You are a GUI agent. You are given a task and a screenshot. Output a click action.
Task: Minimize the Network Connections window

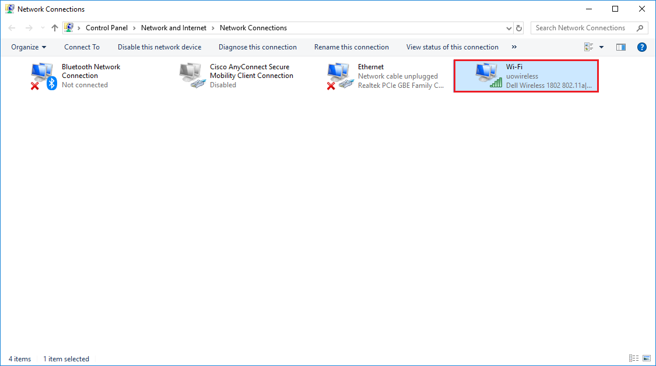point(588,9)
